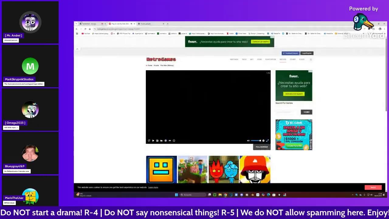Open File Explorer from the taskbar
Screen dimensions: 389x219
click(220, 195)
